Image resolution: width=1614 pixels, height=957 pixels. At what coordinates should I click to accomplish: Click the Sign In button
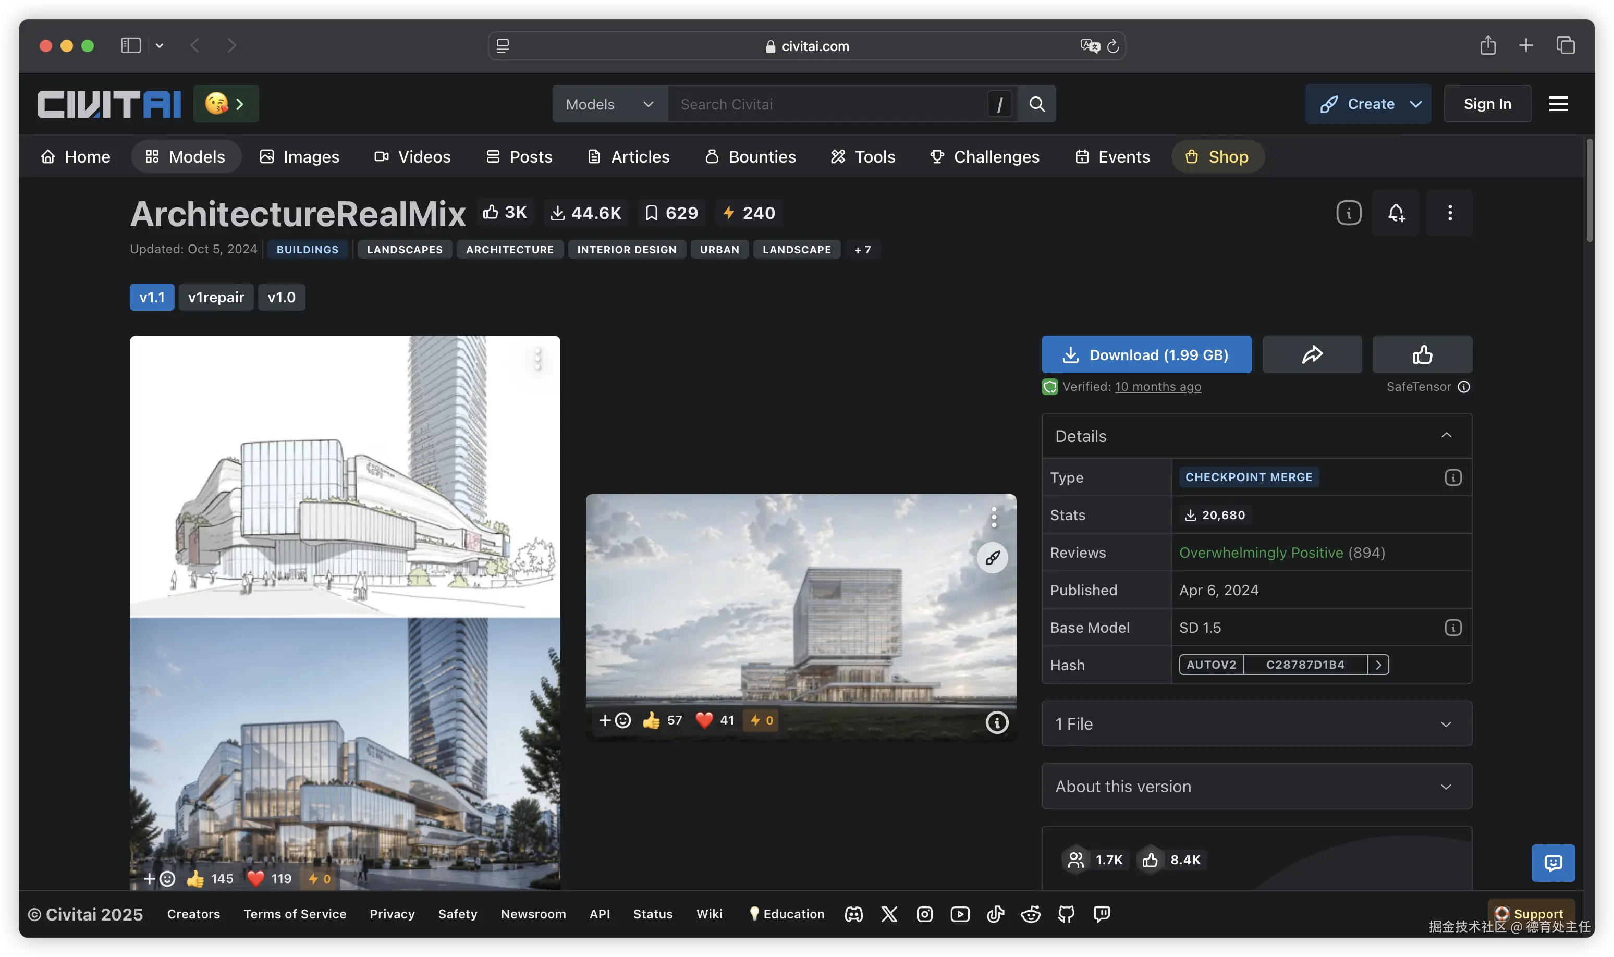click(x=1487, y=104)
